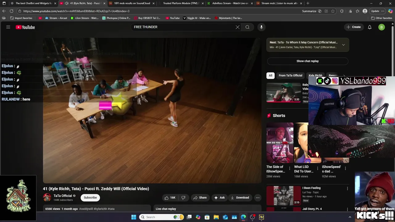The height and width of the screenshot is (222, 395).
Task: Switch to 10f1 mob results SoundCloud tab
Action: point(131,3)
